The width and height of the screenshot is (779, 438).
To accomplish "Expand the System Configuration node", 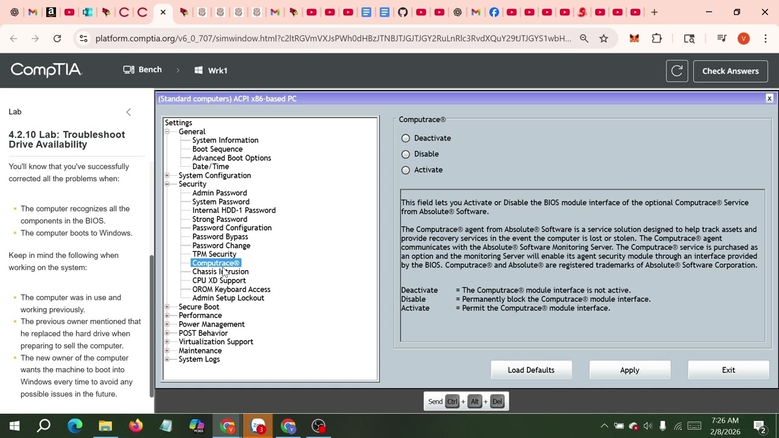I will point(167,175).
